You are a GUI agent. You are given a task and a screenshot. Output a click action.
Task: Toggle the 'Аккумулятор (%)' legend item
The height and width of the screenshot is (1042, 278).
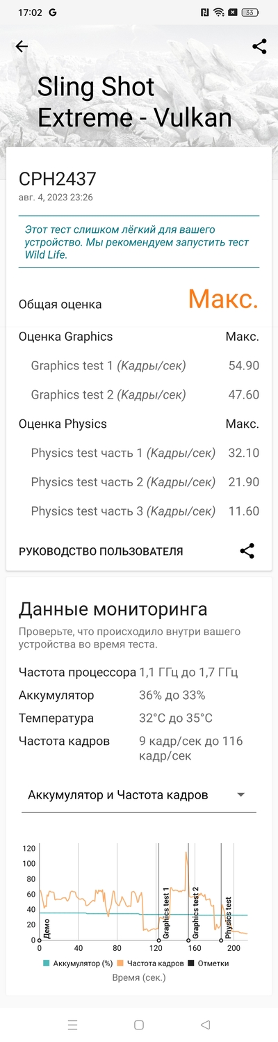tap(78, 963)
